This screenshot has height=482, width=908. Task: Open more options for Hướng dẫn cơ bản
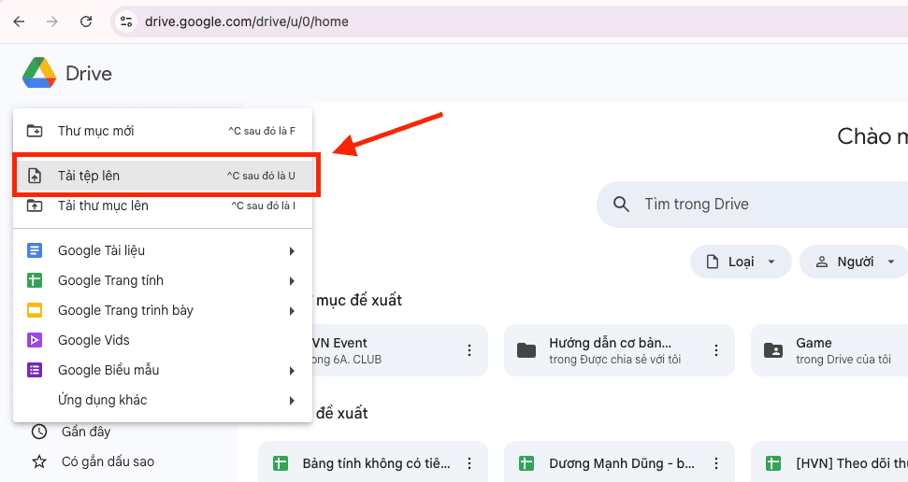point(715,350)
